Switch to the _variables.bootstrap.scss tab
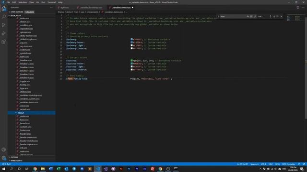 (x=91, y=8)
